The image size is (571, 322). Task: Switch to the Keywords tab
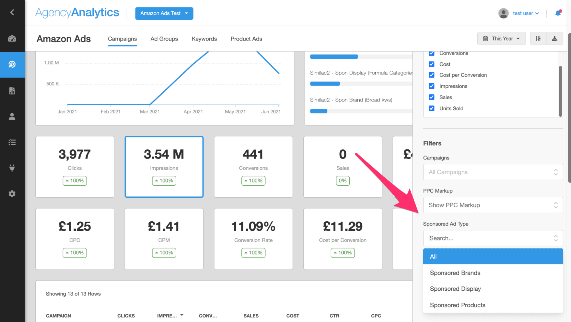(x=204, y=39)
